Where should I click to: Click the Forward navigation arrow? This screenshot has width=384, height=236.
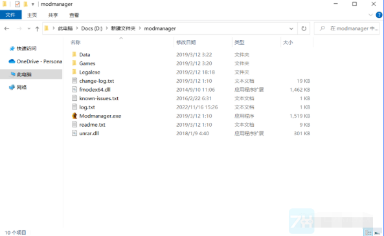[19, 28]
